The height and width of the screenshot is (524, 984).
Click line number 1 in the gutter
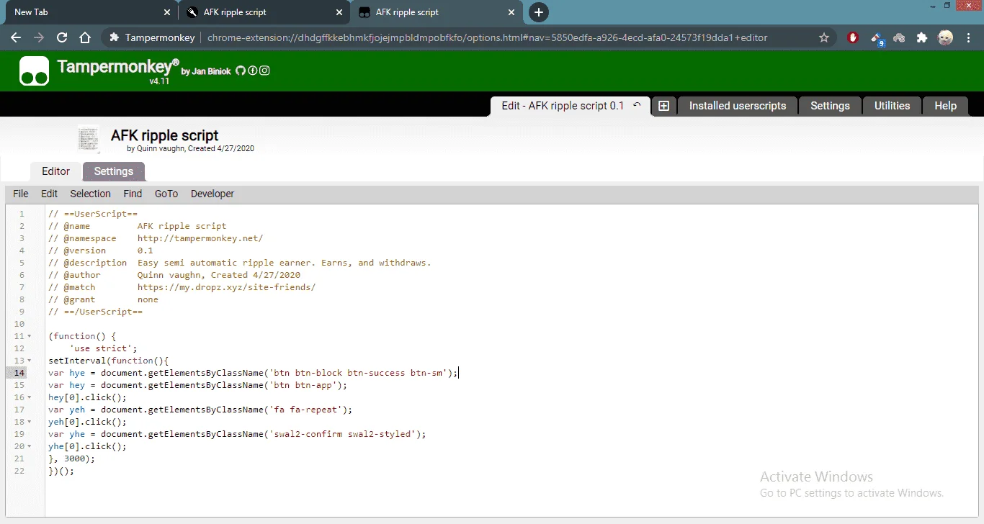pyautogui.click(x=22, y=214)
